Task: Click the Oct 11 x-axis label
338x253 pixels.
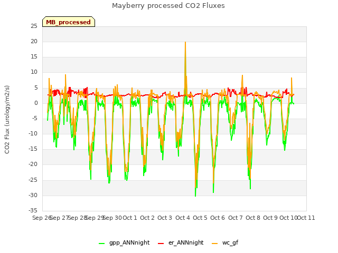Action: 306,218
